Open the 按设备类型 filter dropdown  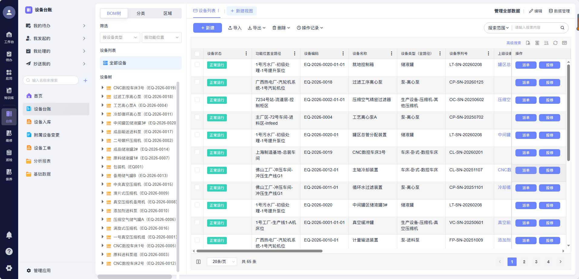click(x=120, y=38)
